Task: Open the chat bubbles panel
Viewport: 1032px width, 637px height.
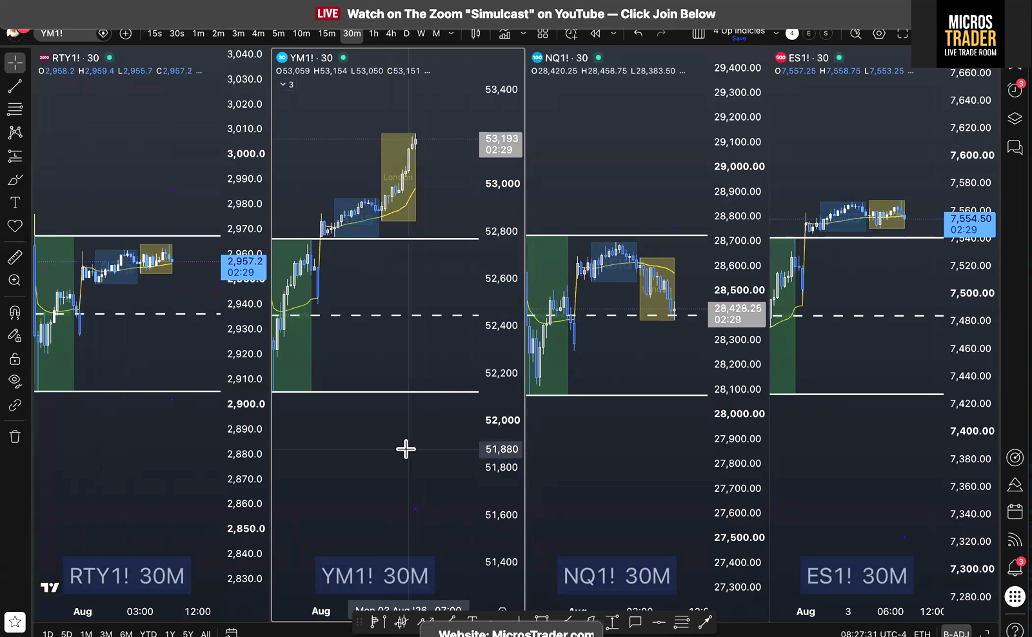Action: pyautogui.click(x=1015, y=148)
